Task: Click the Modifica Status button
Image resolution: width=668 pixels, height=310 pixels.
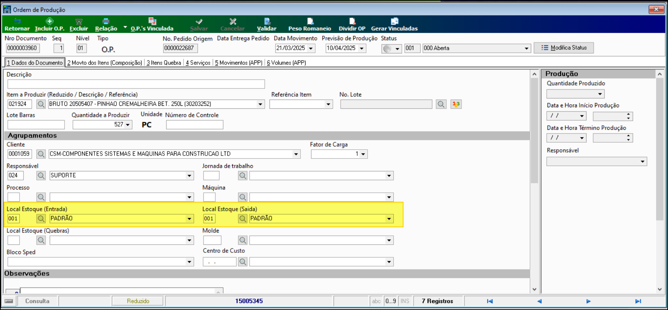Action: tap(564, 48)
